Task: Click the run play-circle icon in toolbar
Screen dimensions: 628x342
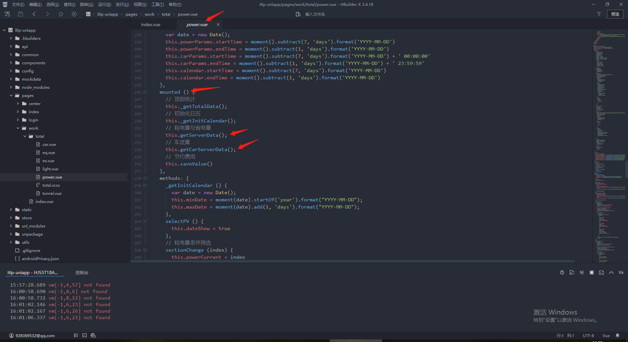Action: [x=74, y=14]
